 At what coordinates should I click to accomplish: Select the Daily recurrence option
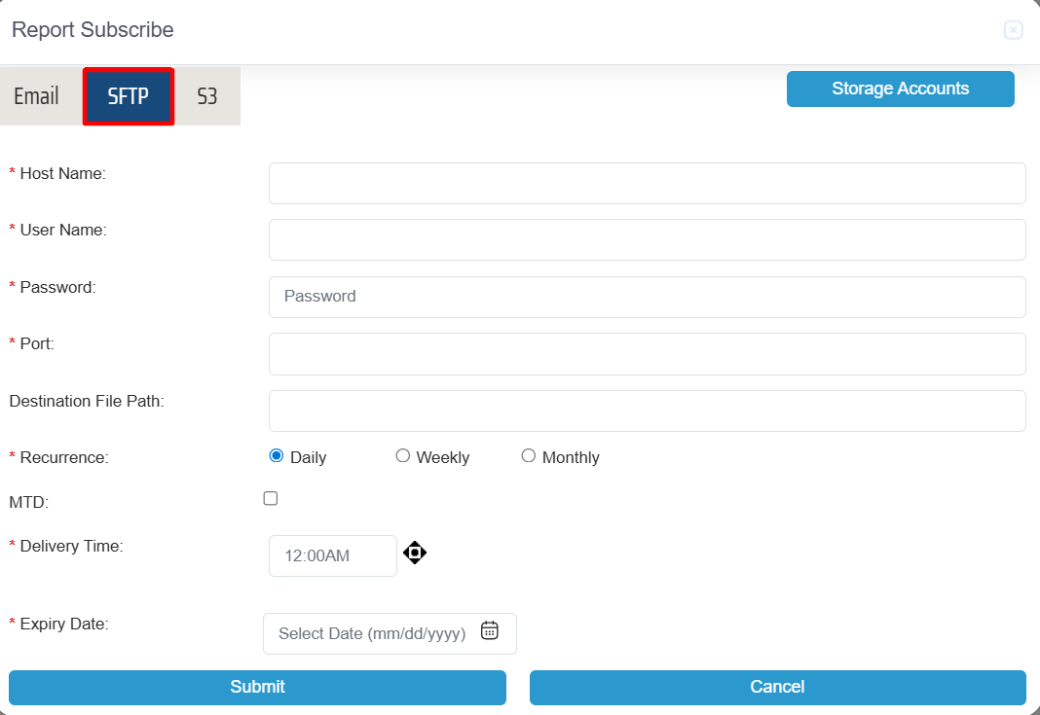277,456
